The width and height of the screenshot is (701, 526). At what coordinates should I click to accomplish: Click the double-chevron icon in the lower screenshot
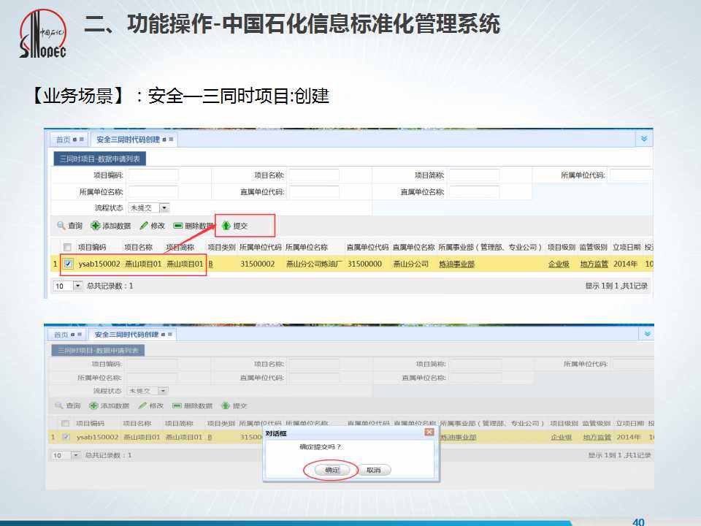pos(647,334)
